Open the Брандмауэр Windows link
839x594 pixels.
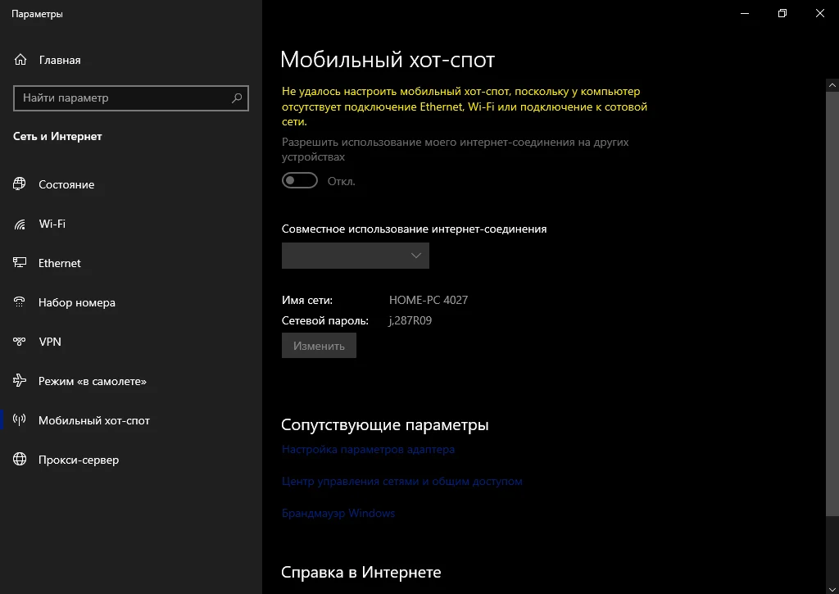click(338, 513)
